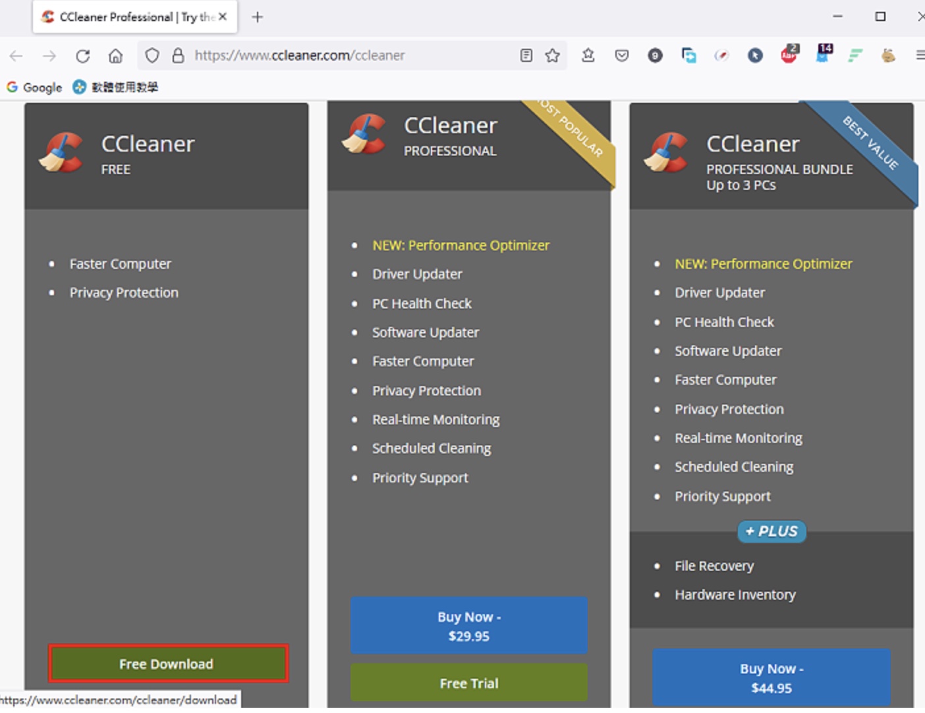Screen dimensions: 925x713
Task: Open the blue screenshot extension icon
Action: click(x=688, y=55)
